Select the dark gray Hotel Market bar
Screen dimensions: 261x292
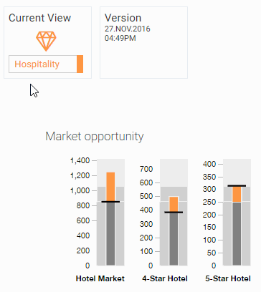(110, 234)
